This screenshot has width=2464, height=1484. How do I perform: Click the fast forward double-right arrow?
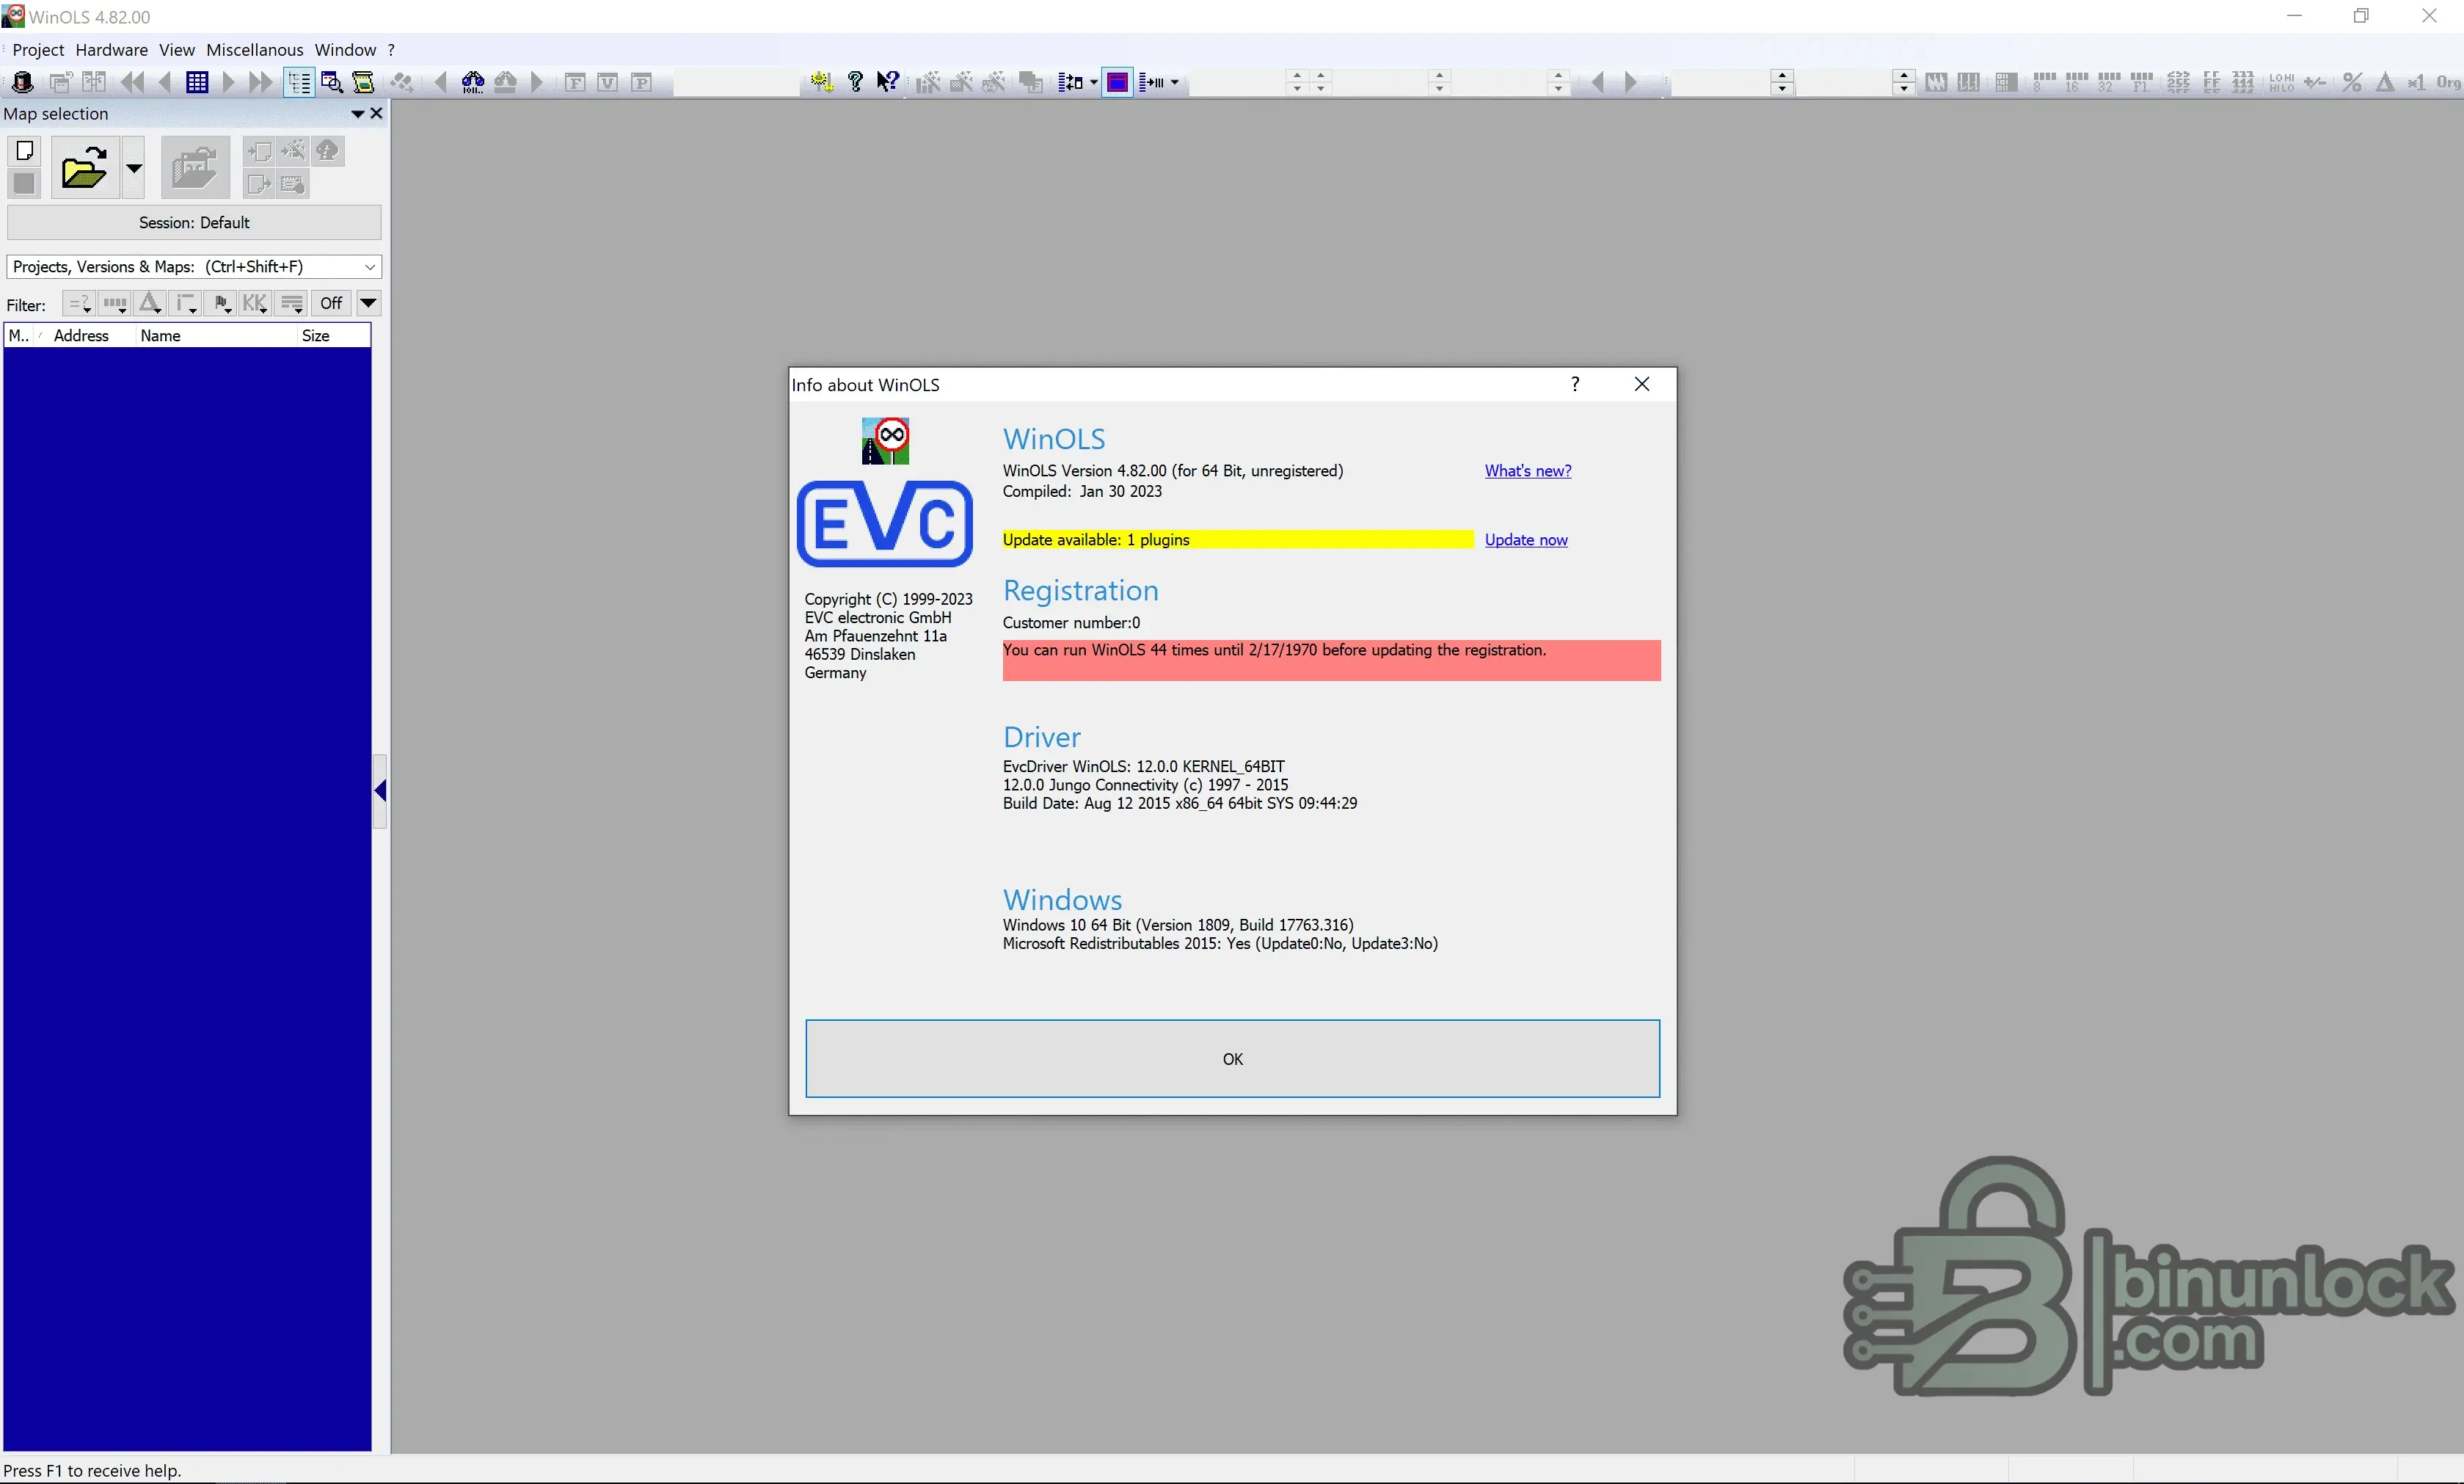(260, 82)
